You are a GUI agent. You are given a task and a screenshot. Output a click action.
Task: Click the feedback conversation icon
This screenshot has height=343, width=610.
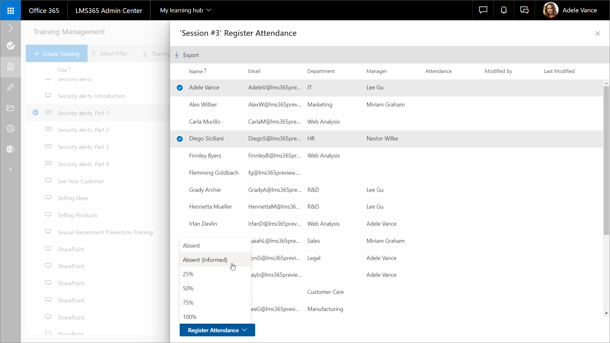[524, 10]
